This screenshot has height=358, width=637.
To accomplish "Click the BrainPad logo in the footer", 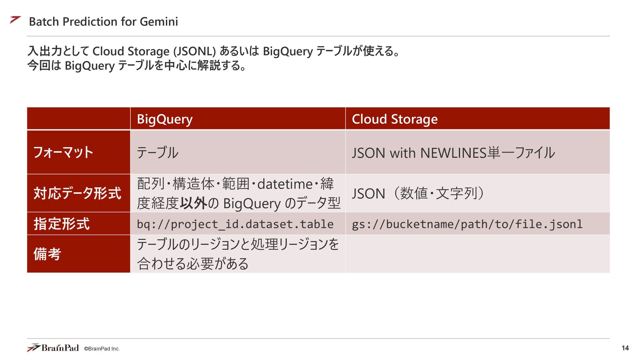I will 53,348.
